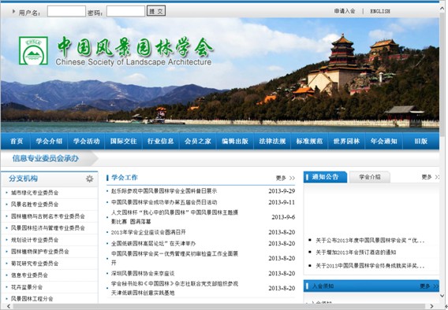Open 更多 in the 入会须知 panel
This screenshot has height=310, width=448.
point(429,286)
